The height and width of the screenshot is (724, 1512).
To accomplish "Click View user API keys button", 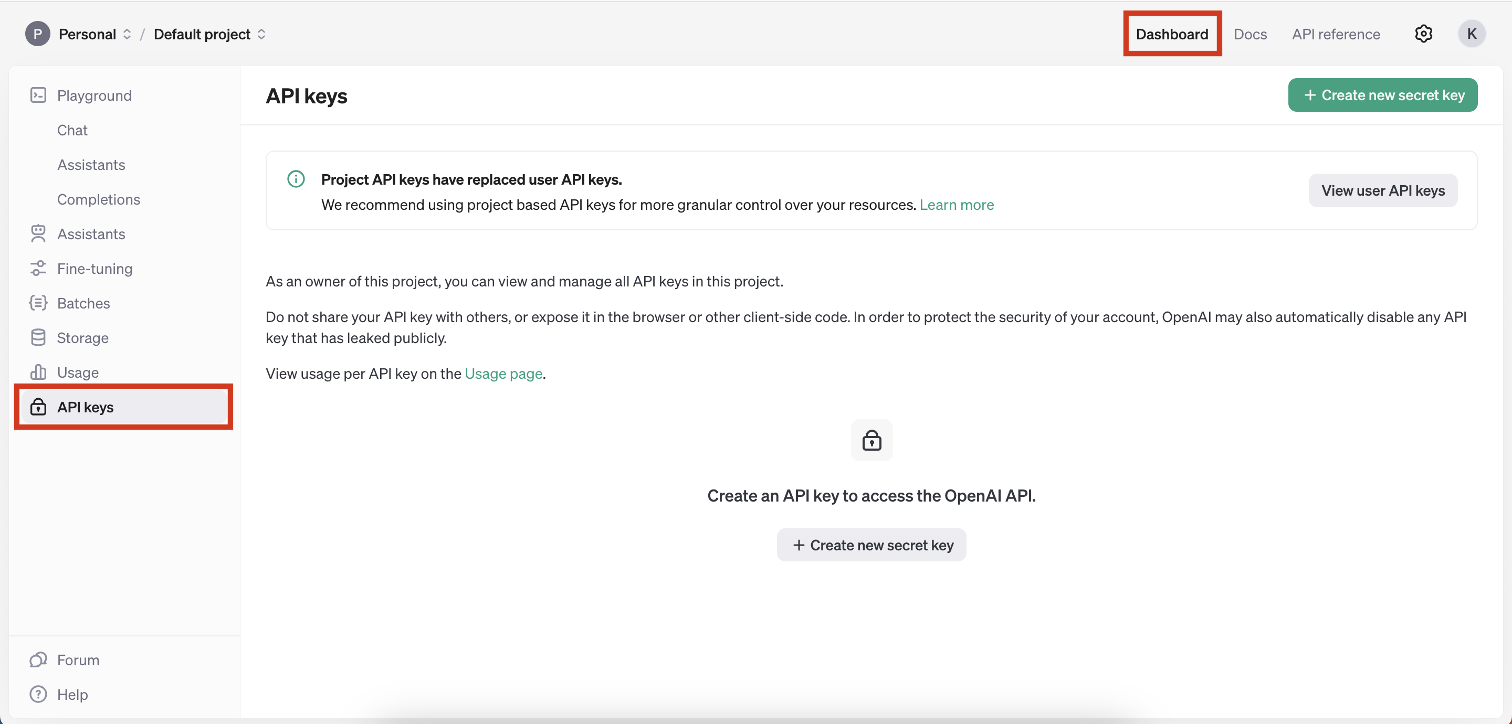I will pos(1382,190).
